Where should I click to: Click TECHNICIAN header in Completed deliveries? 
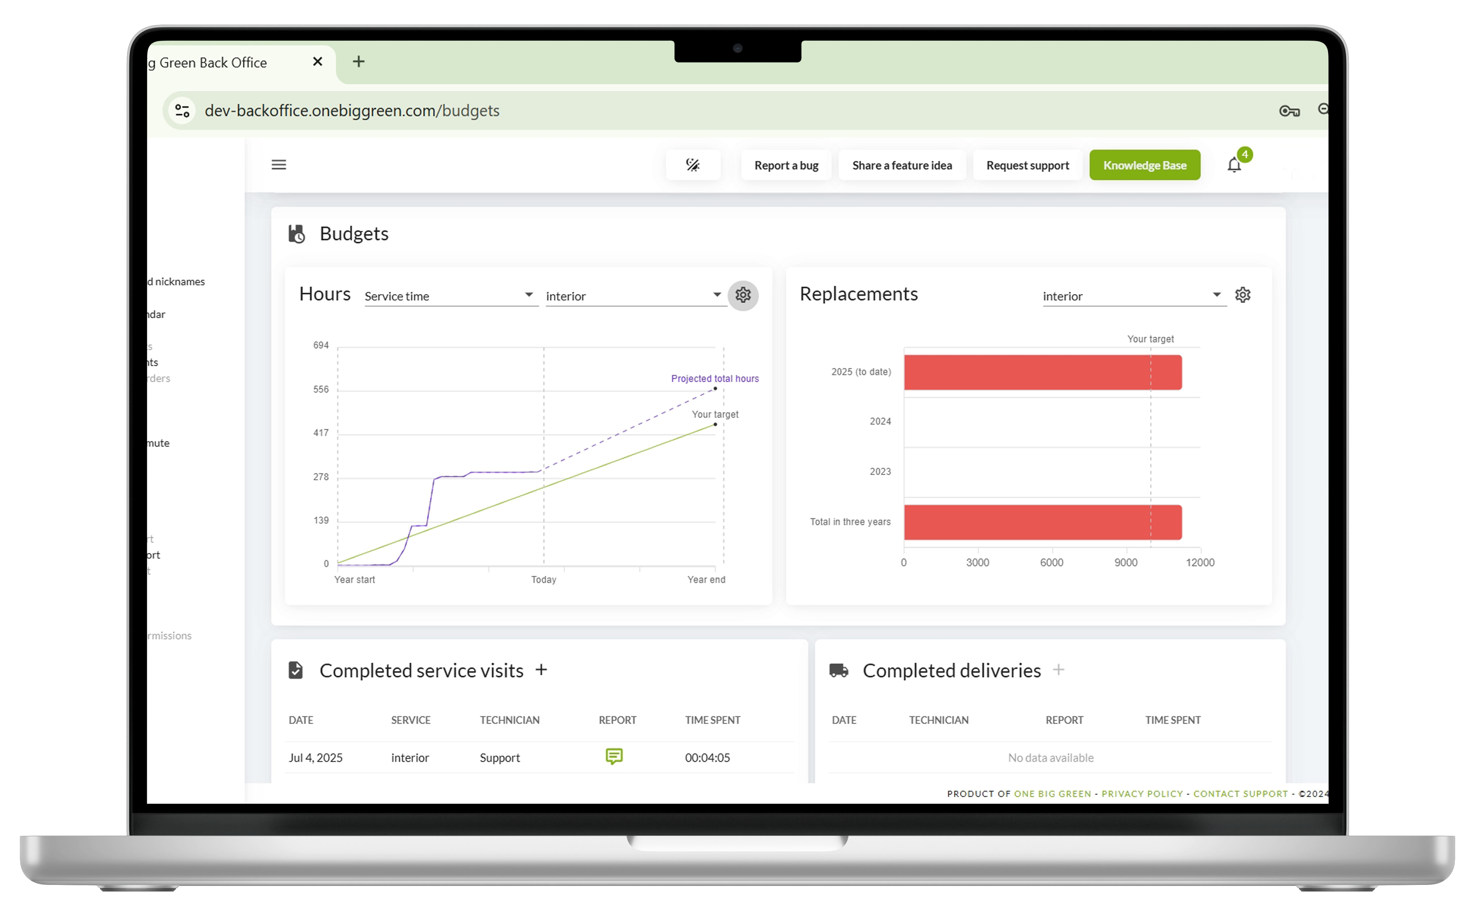[x=939, y=720]
